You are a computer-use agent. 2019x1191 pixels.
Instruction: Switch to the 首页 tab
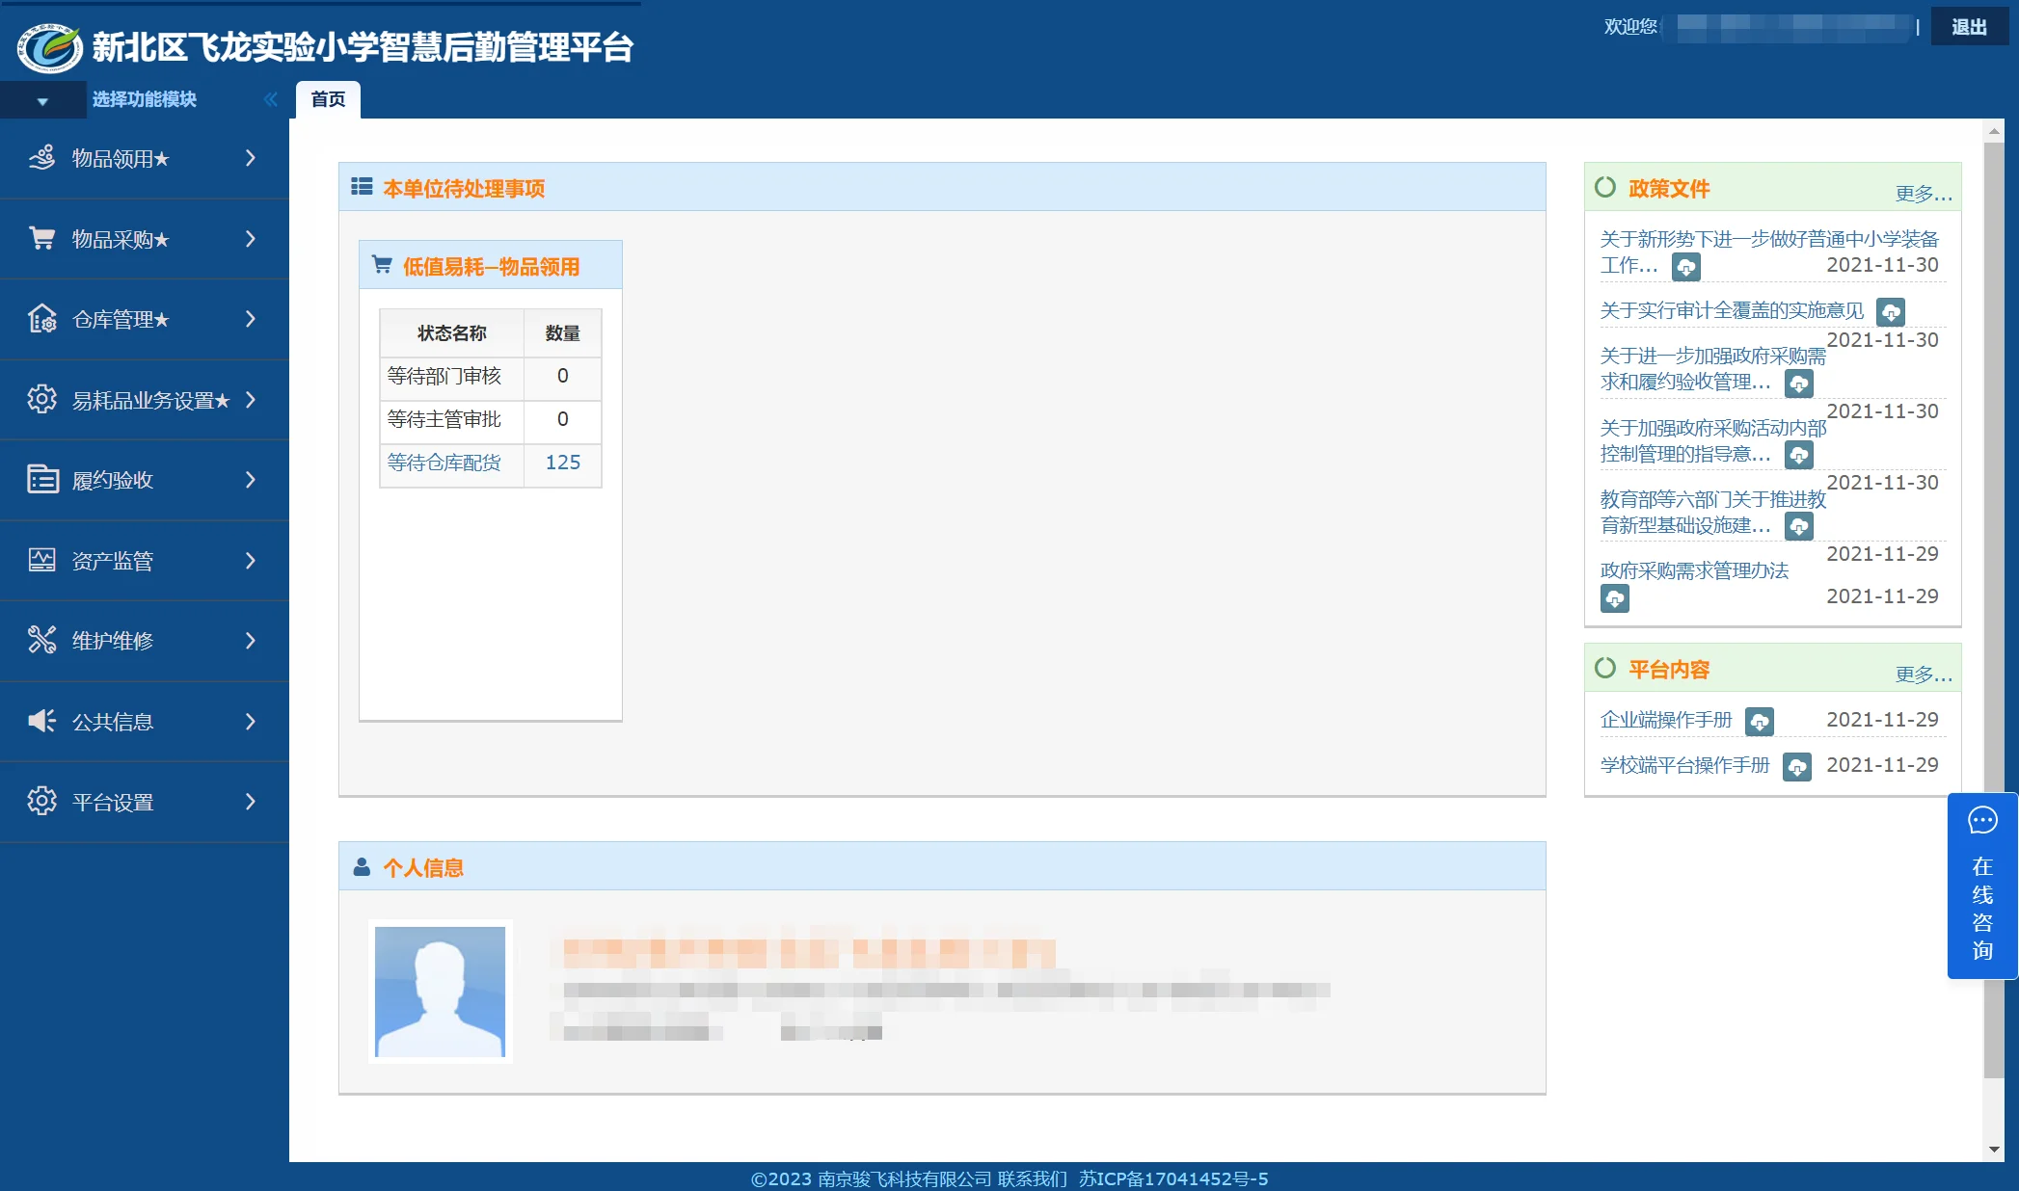(x=326, y=98)
